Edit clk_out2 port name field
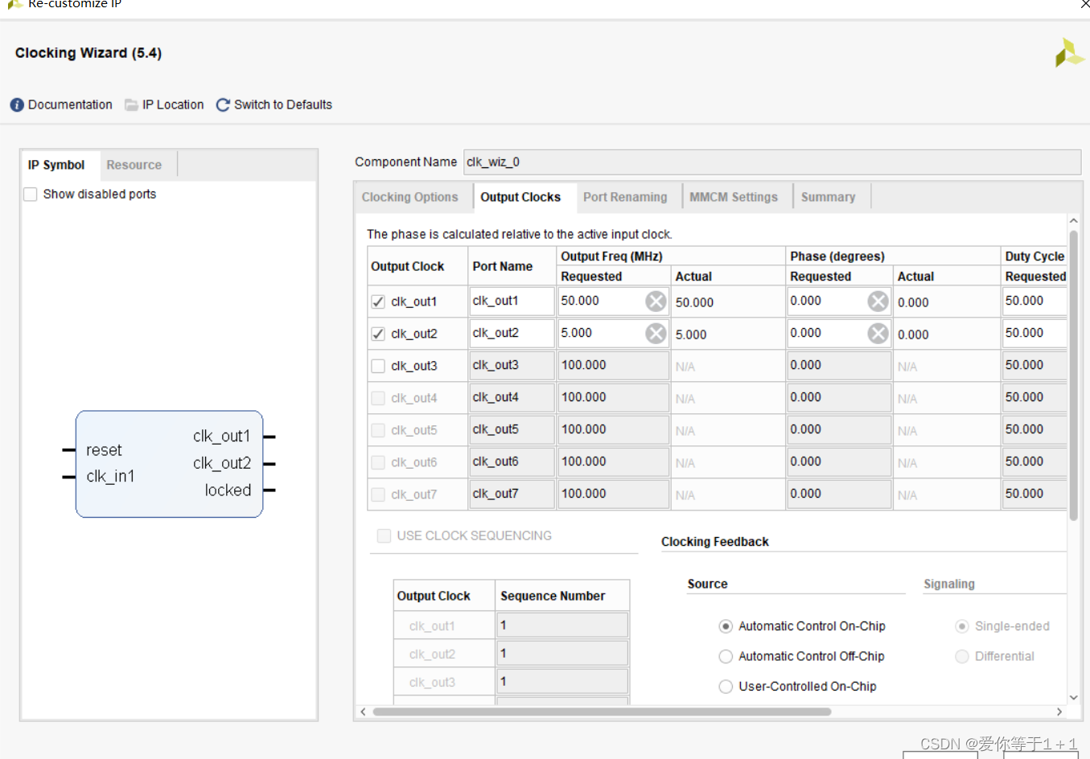The width and height of the screenshot is (1090, 759). point(512,334)
